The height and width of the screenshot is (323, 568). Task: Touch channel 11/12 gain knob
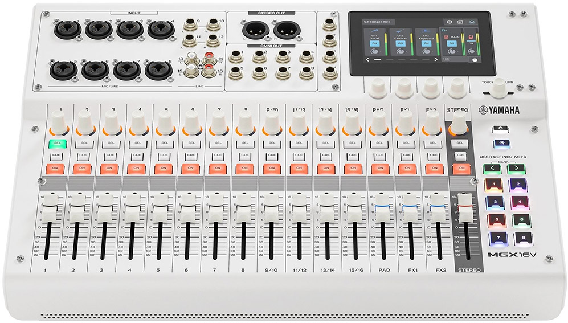click(x=299, y=123)
